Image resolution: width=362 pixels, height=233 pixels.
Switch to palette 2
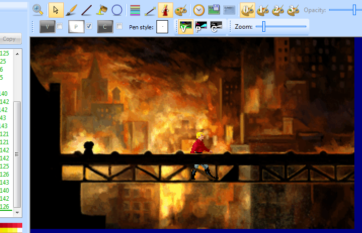coord(278,11)
